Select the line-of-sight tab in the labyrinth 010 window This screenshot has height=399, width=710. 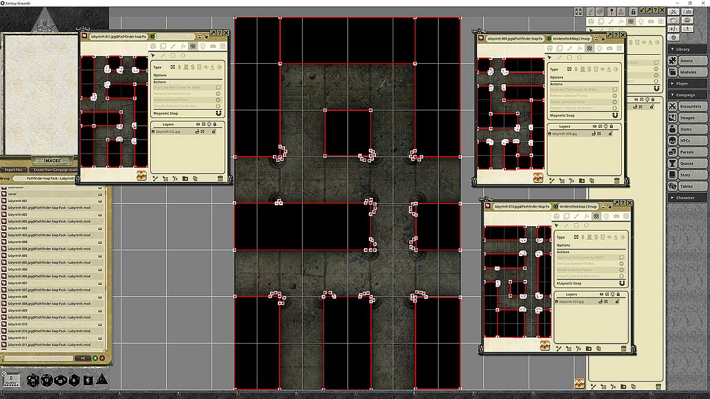click(597, 217)
